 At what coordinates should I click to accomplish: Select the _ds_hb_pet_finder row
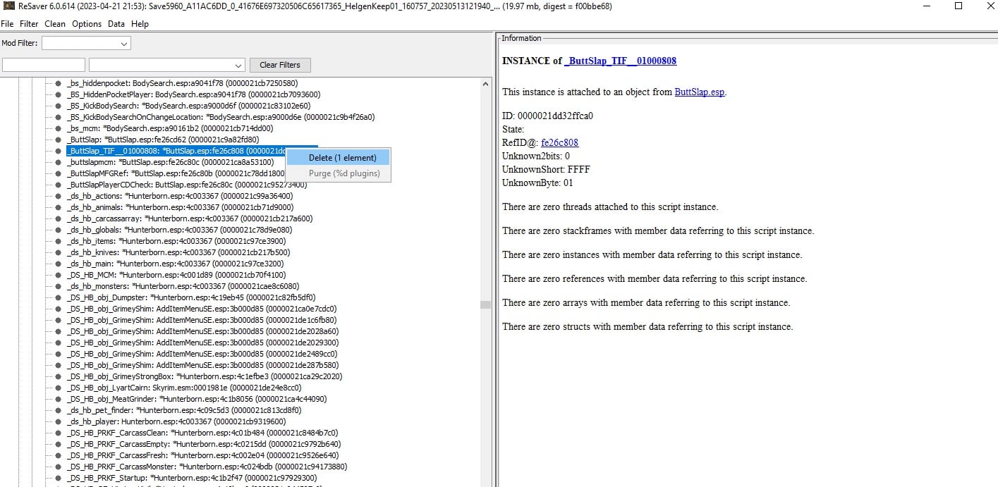(x=184, y=410)
